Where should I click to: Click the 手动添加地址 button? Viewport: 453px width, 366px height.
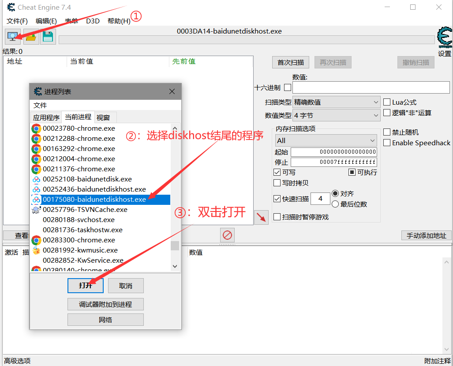[426, 235]
